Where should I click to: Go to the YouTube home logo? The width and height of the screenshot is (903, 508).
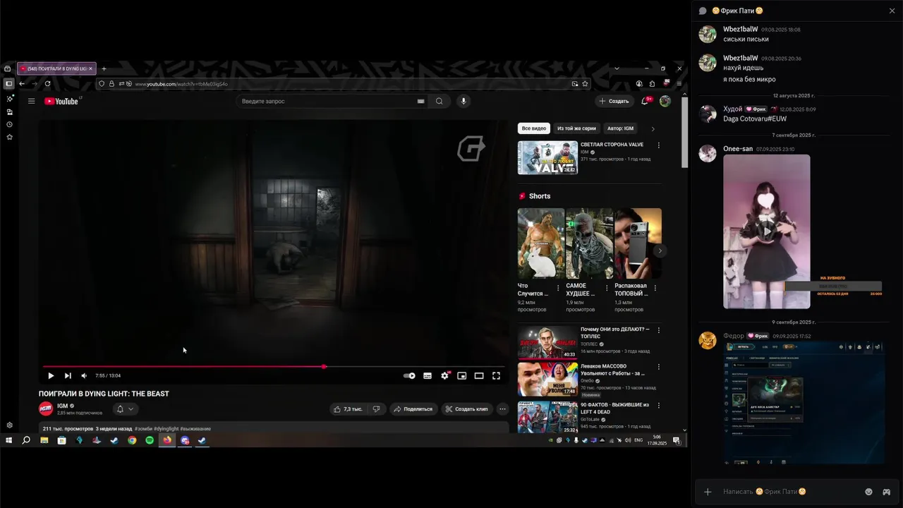[x=62, y=101]
